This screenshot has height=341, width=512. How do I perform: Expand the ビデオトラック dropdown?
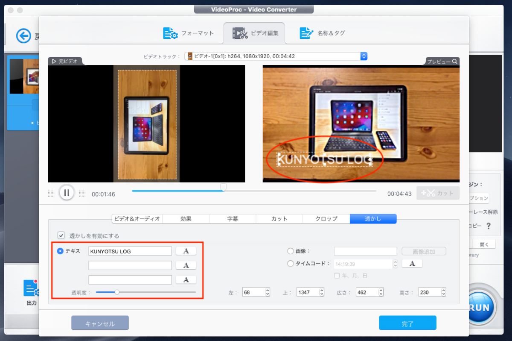point(364,56)
